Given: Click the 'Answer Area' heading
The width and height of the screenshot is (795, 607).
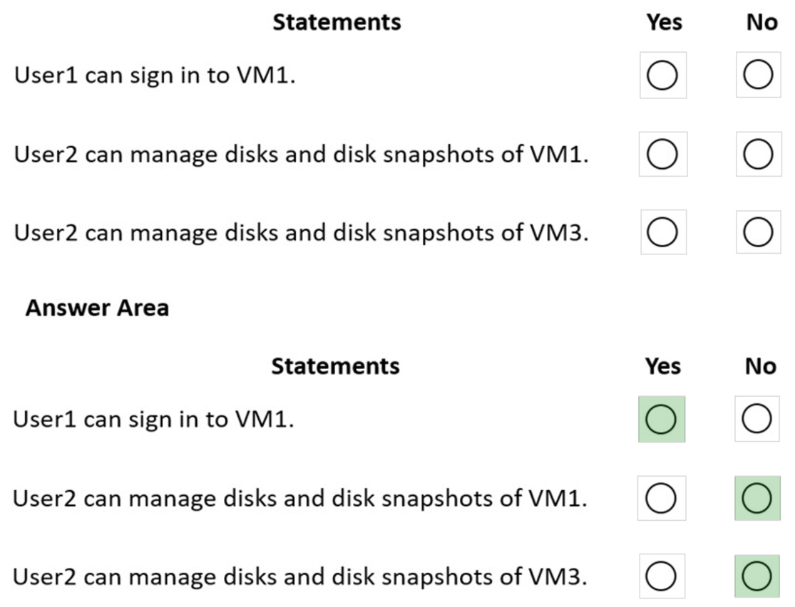Looking at the screenshot, I should point(97,308).
